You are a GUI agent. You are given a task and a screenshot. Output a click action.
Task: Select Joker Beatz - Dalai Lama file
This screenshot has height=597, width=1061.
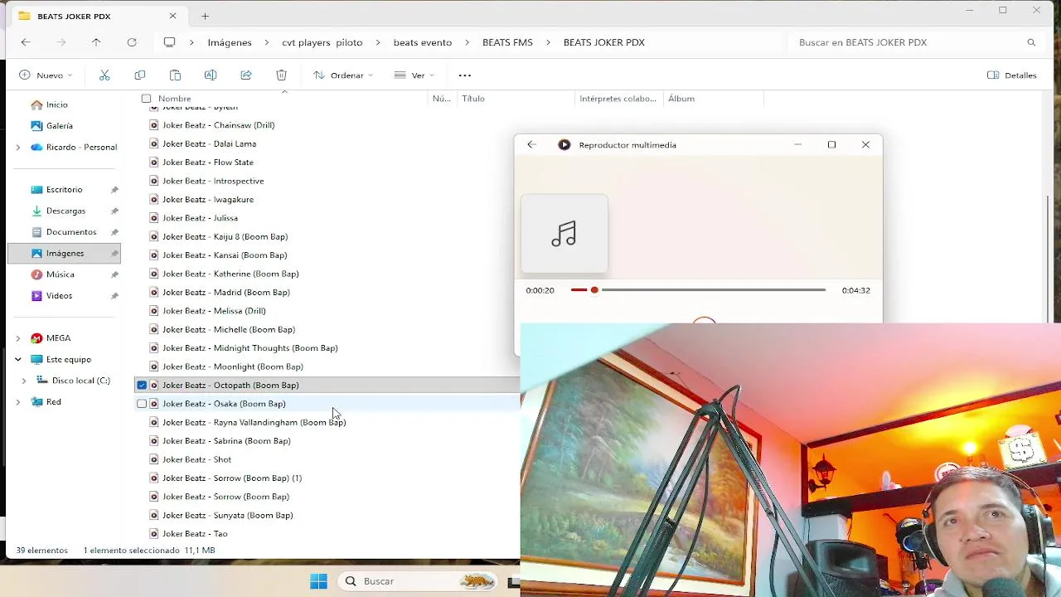(x=209, y=144)
